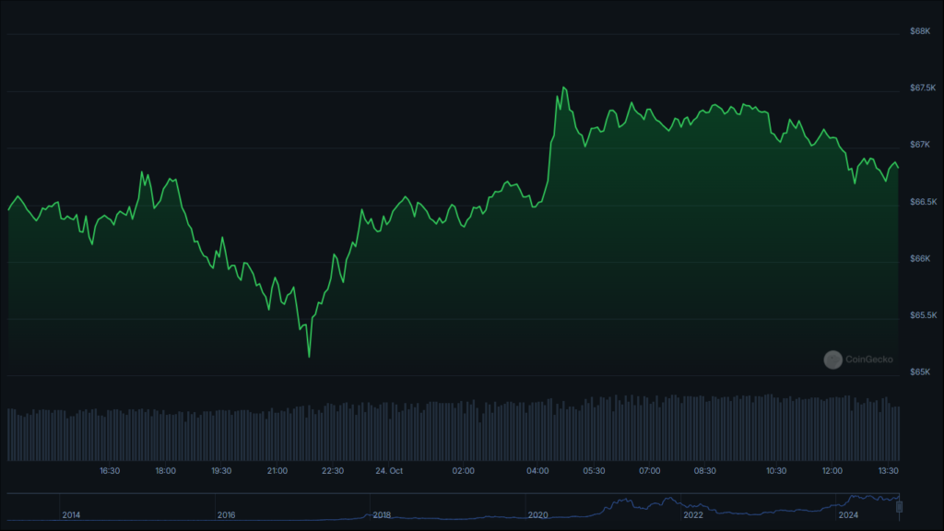Screen dimensions: 944x531
Task: Click the 19:30 time axis label
Action: tap(221, 471)
